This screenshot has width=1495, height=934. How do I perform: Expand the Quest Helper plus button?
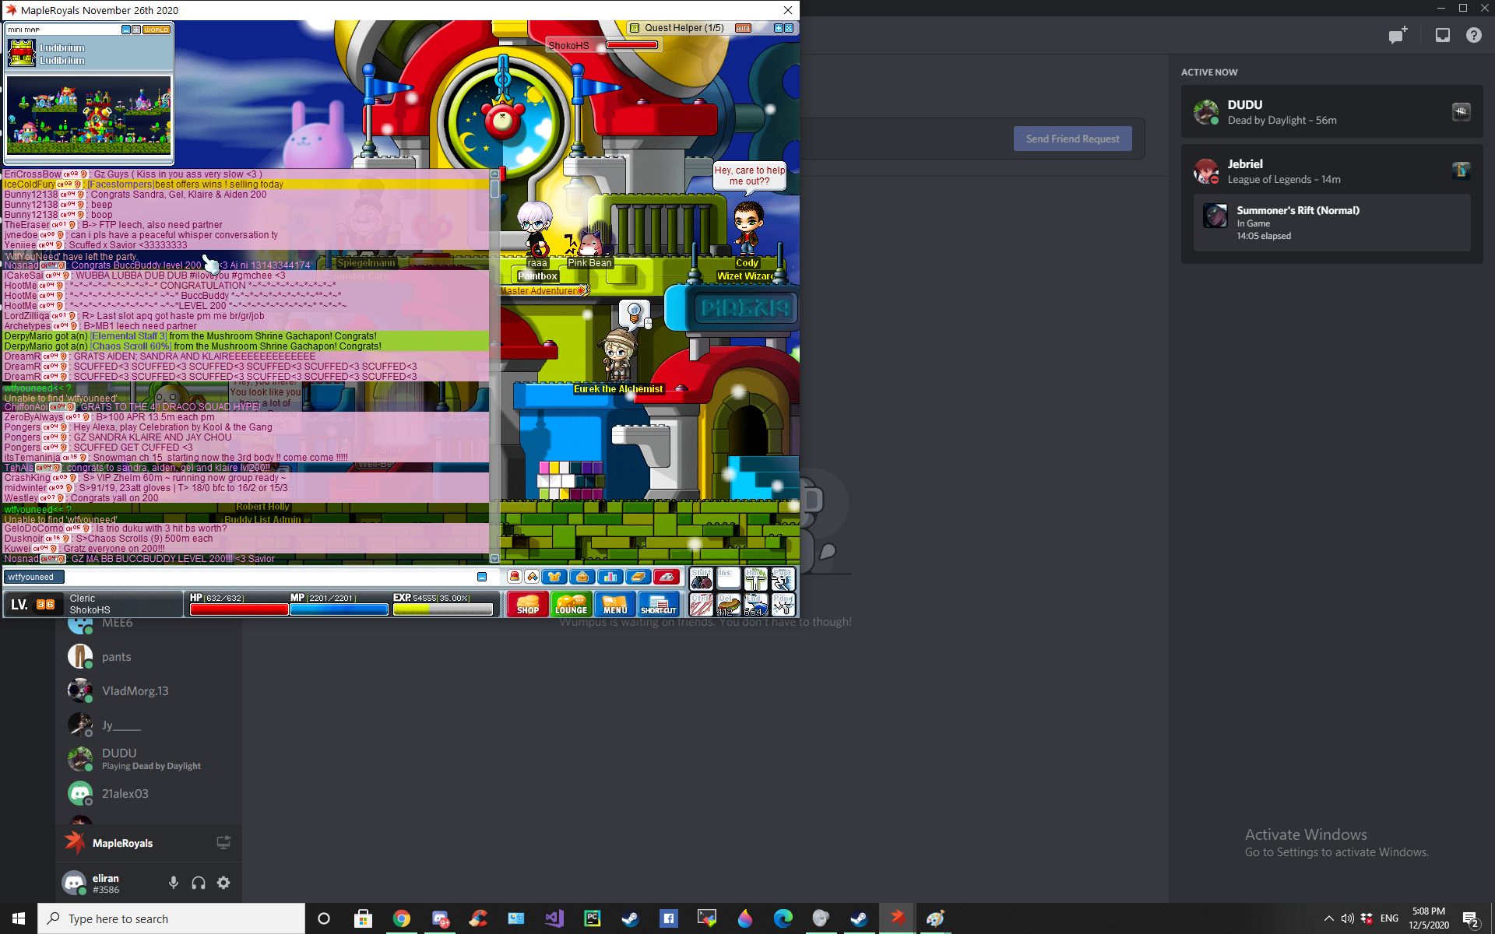coord(778,28)
